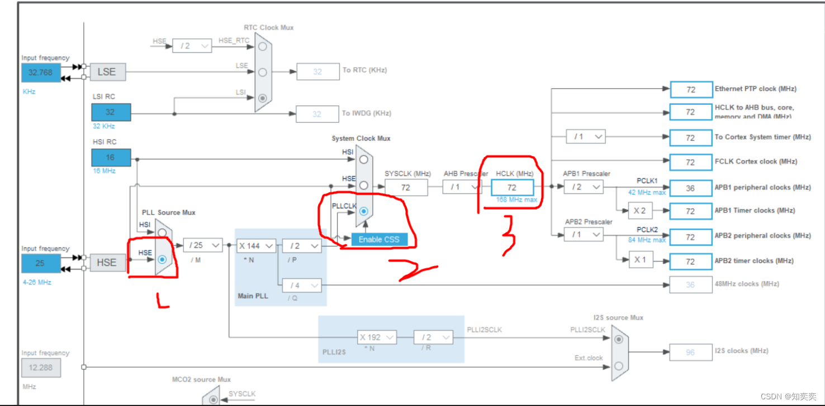This screenshot has height=406, width=825.
Task: Click the 'PLL Source Mux' label
Action: coord(169,212)
